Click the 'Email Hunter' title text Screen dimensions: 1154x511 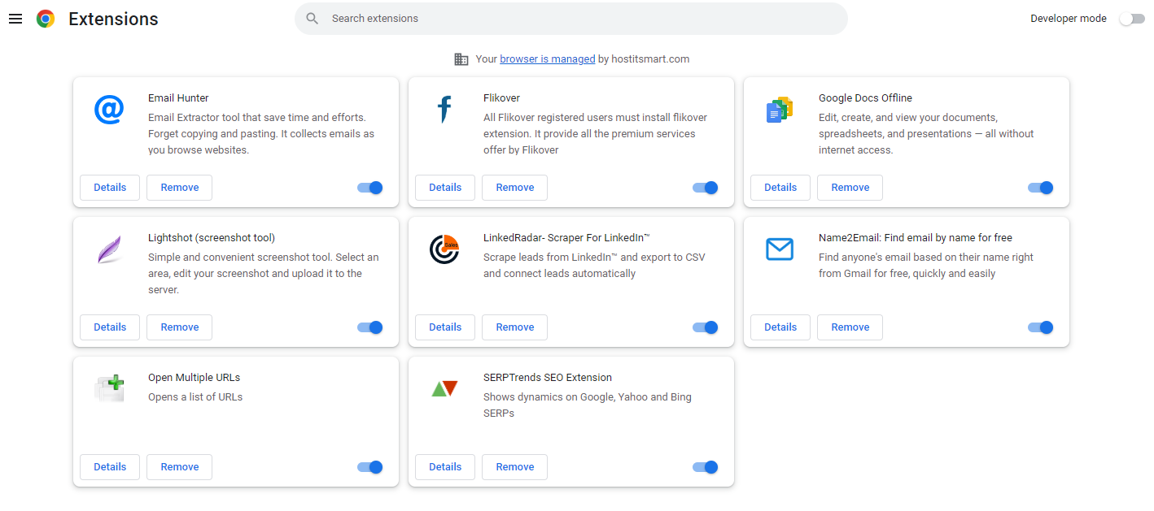click(178, 98)
